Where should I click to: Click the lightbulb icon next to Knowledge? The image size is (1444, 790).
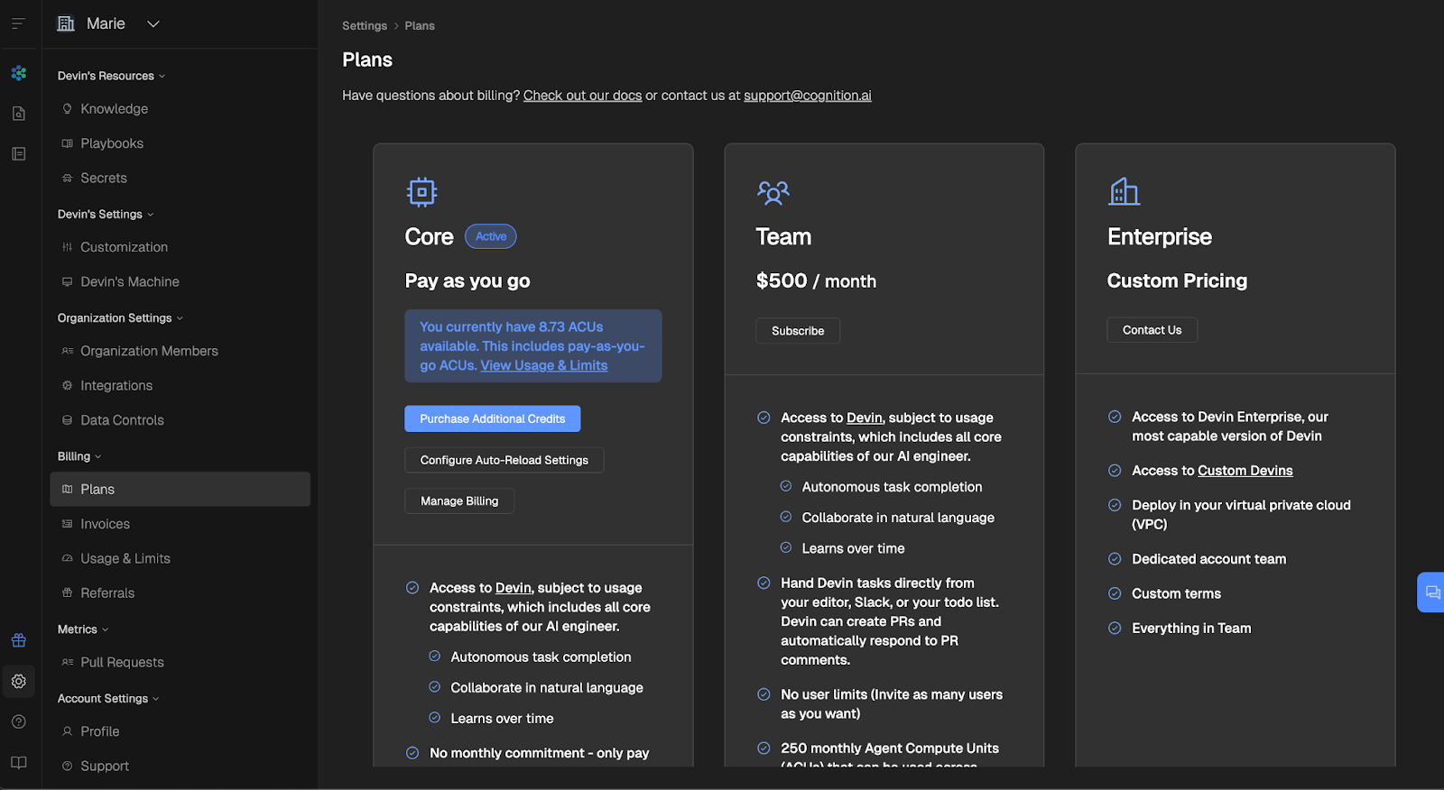(x=67, y=108)
